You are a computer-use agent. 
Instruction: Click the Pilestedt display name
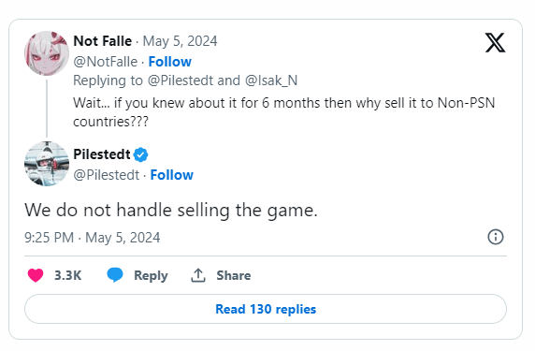[x=102, y=154]
